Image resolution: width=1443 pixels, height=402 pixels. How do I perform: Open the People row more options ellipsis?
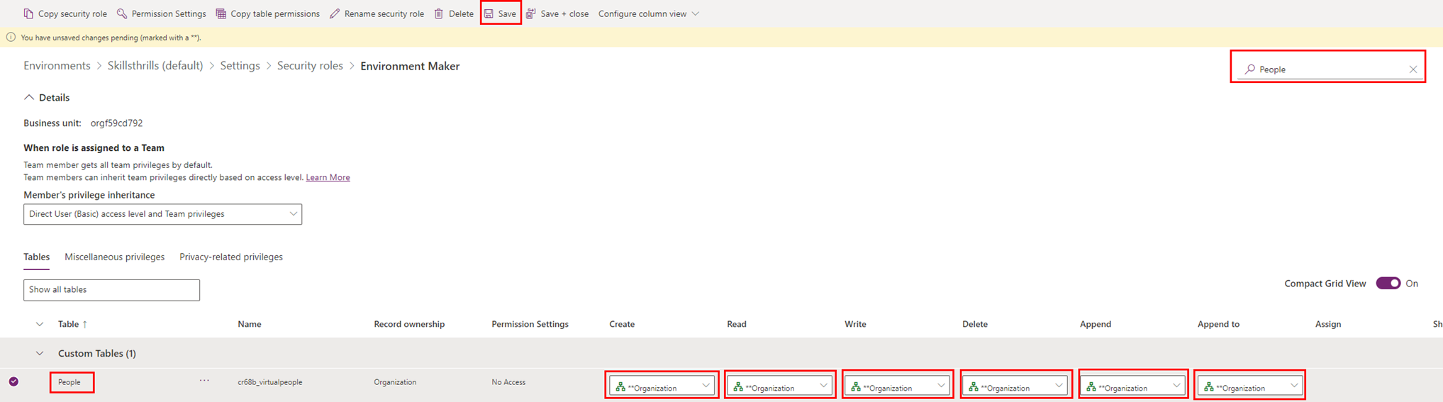[x=204, y=381]
